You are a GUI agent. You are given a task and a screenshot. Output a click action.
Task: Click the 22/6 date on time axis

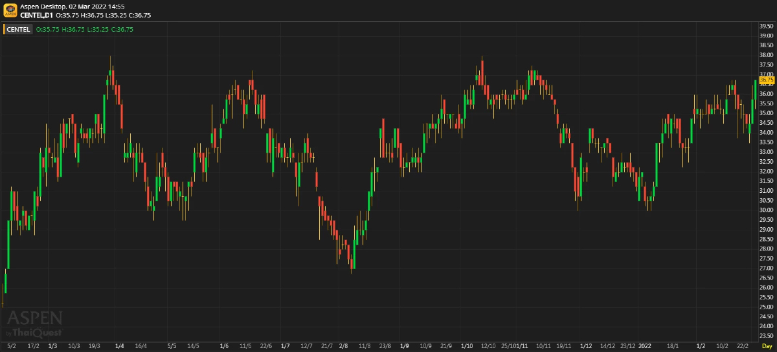[265, 346]
